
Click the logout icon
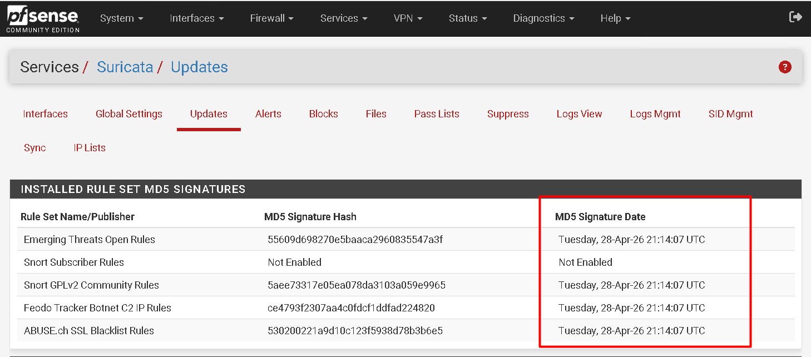coord(795,17)
